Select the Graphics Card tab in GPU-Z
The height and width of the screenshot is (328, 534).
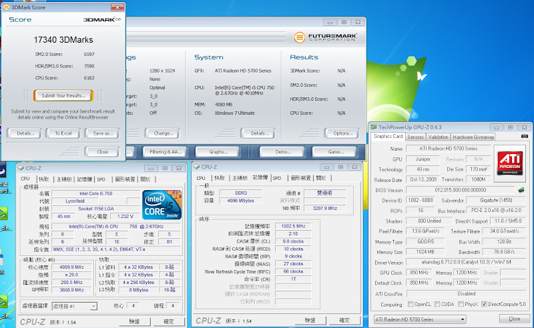(388, 136)
